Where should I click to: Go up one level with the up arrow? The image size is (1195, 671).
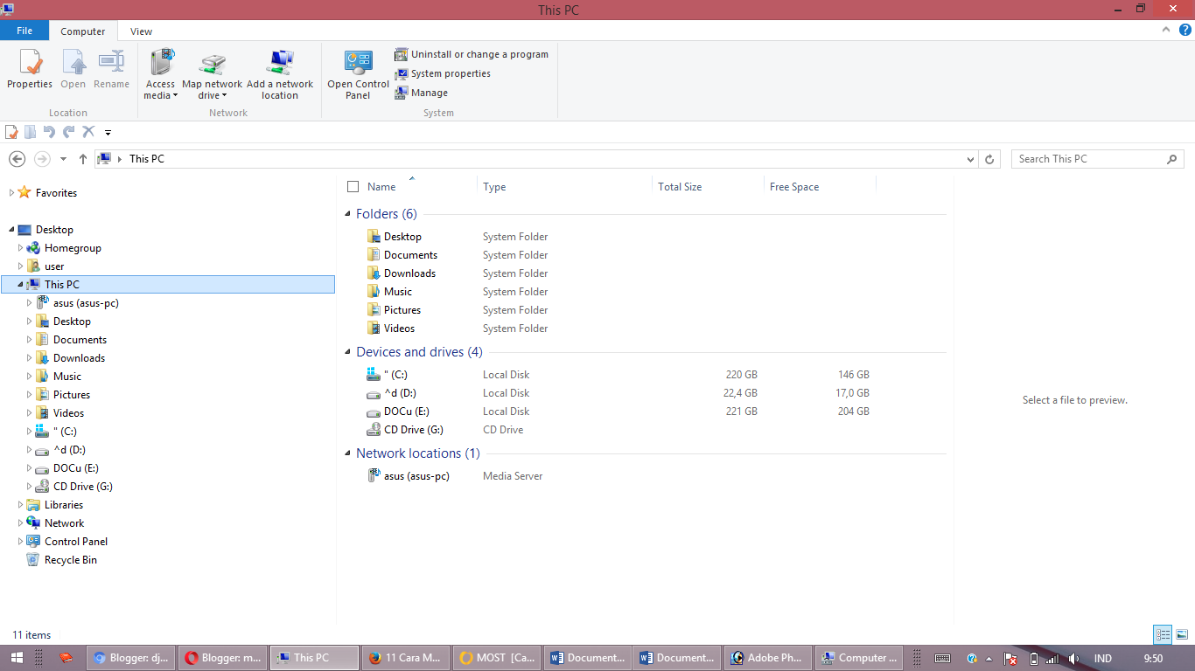pyautogui.click(x=83, y=158)
